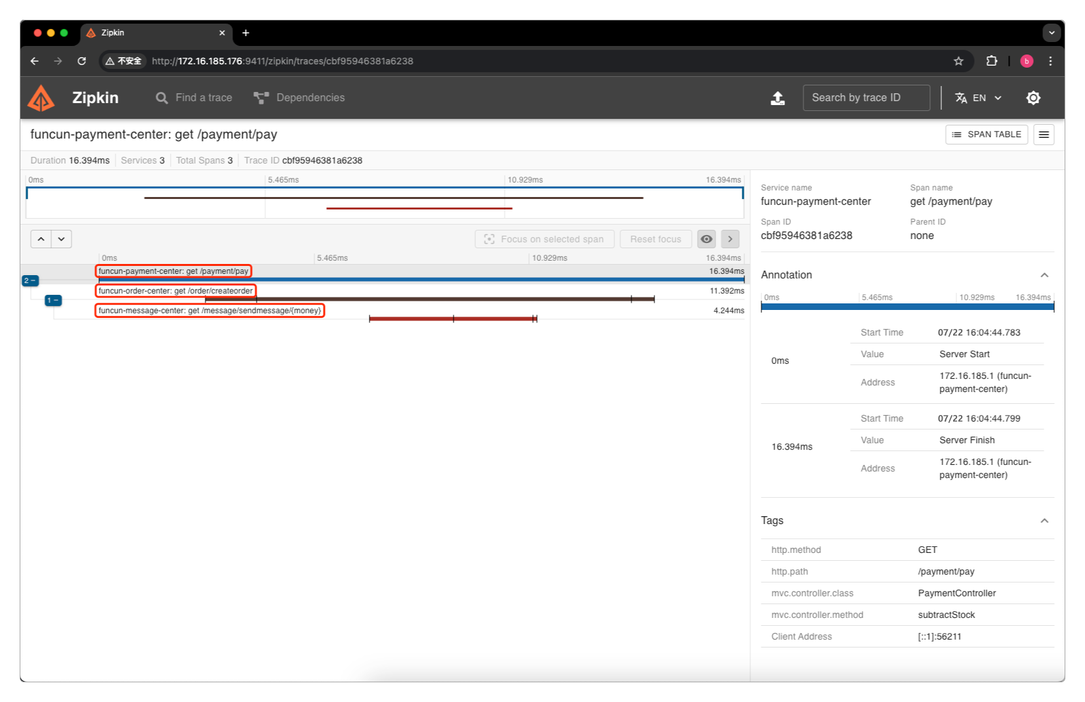Open the browser extensions puzzle icon
This screenshot has height=702, width=1085.
click(x=991, y=61)
